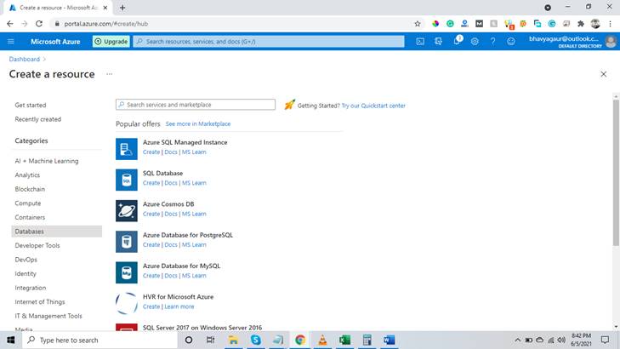Close the Create a resource blade
The image size is (620, 349).
[x=603, y=74]
